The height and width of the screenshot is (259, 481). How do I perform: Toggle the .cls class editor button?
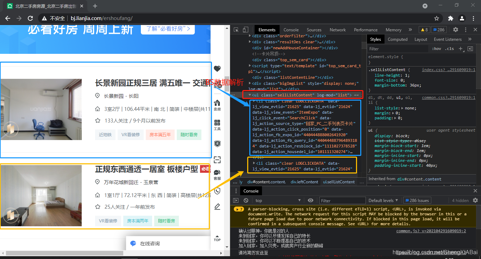(x=449, y=49)
